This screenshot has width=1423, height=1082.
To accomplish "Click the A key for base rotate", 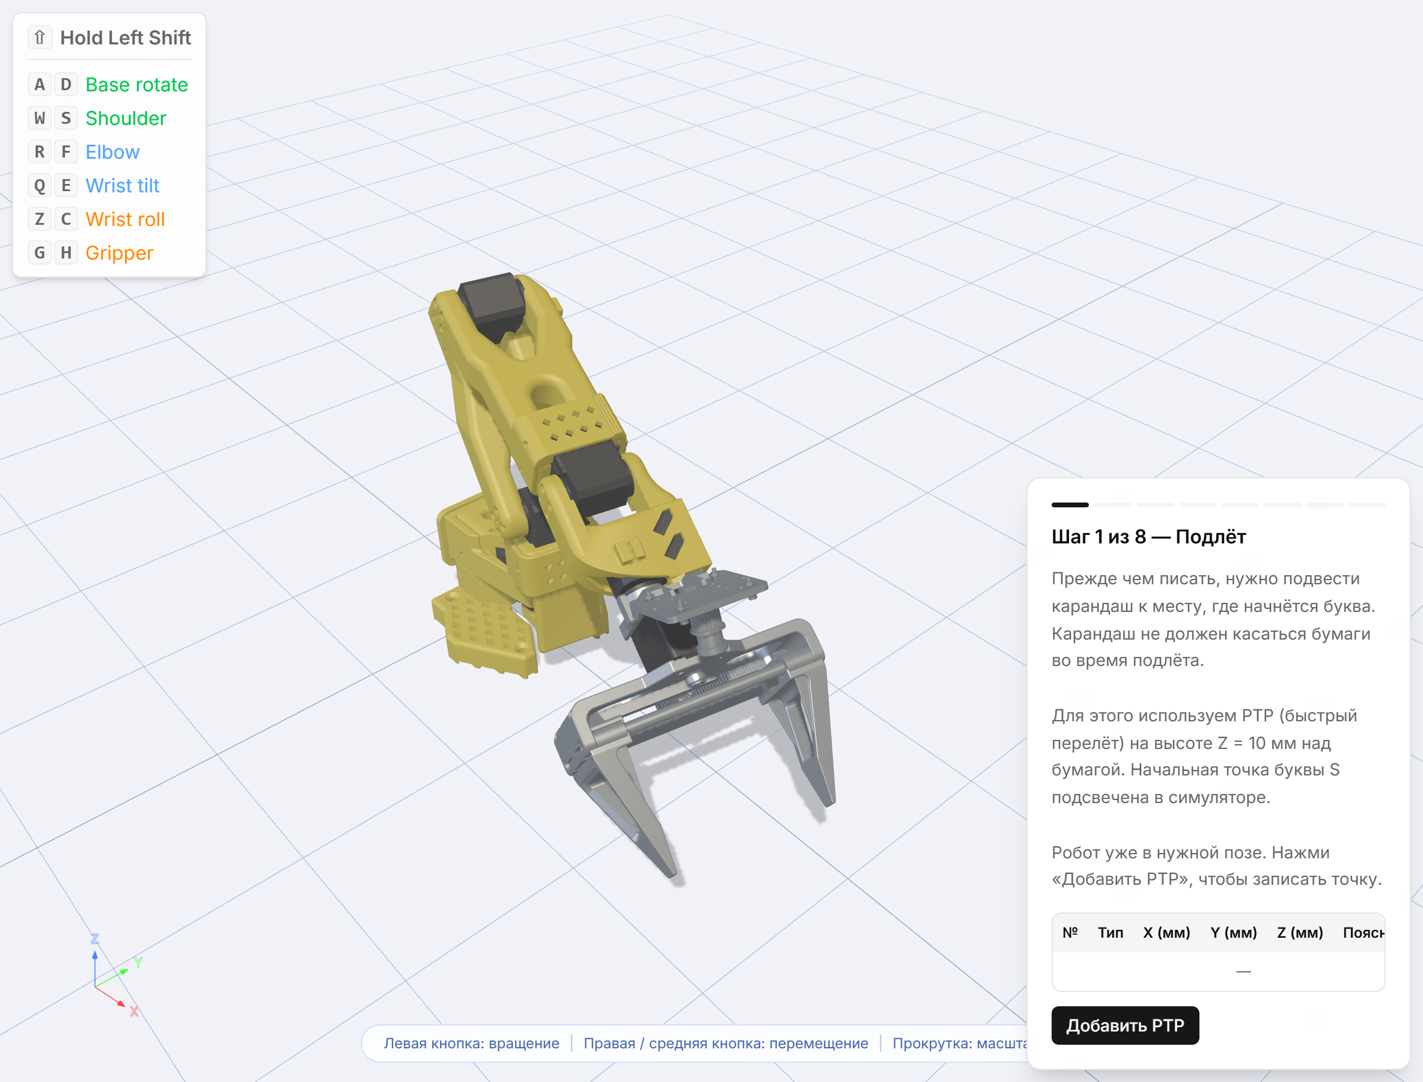I will tap(39, 84).
